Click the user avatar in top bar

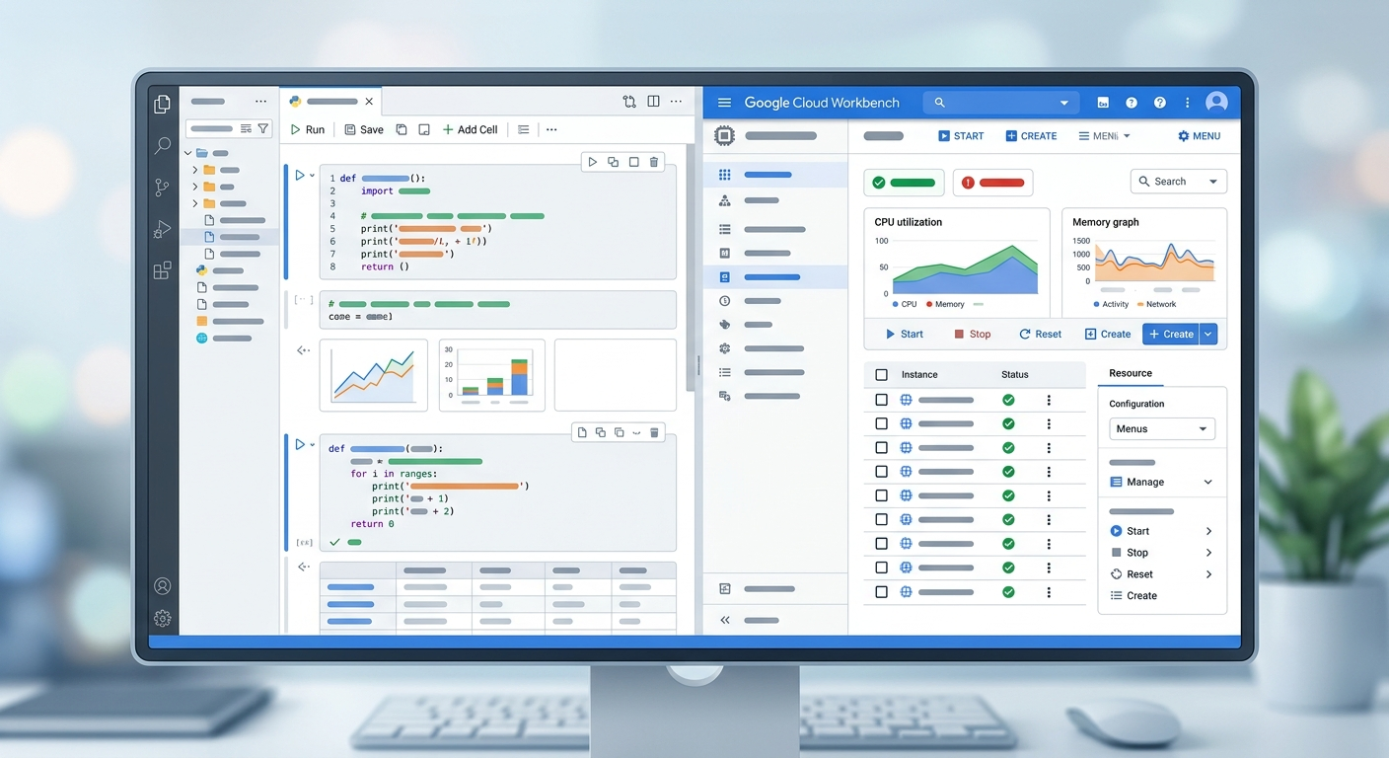point(1216,102)
